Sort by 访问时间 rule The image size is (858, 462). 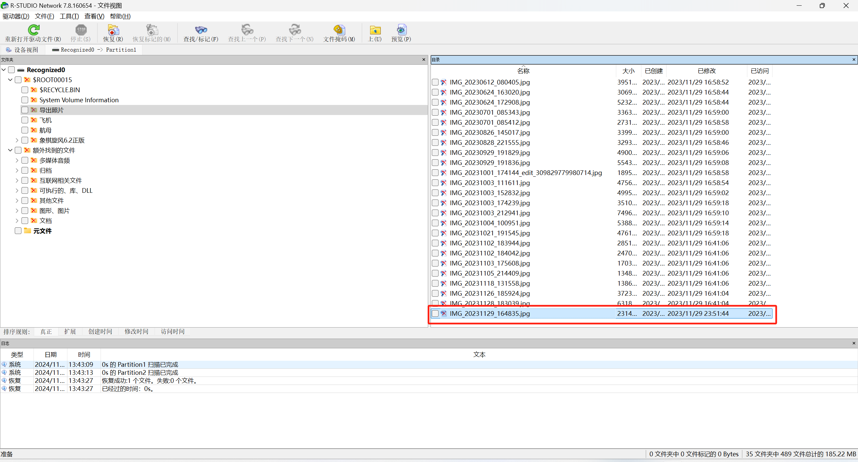[x=173, y=332]
